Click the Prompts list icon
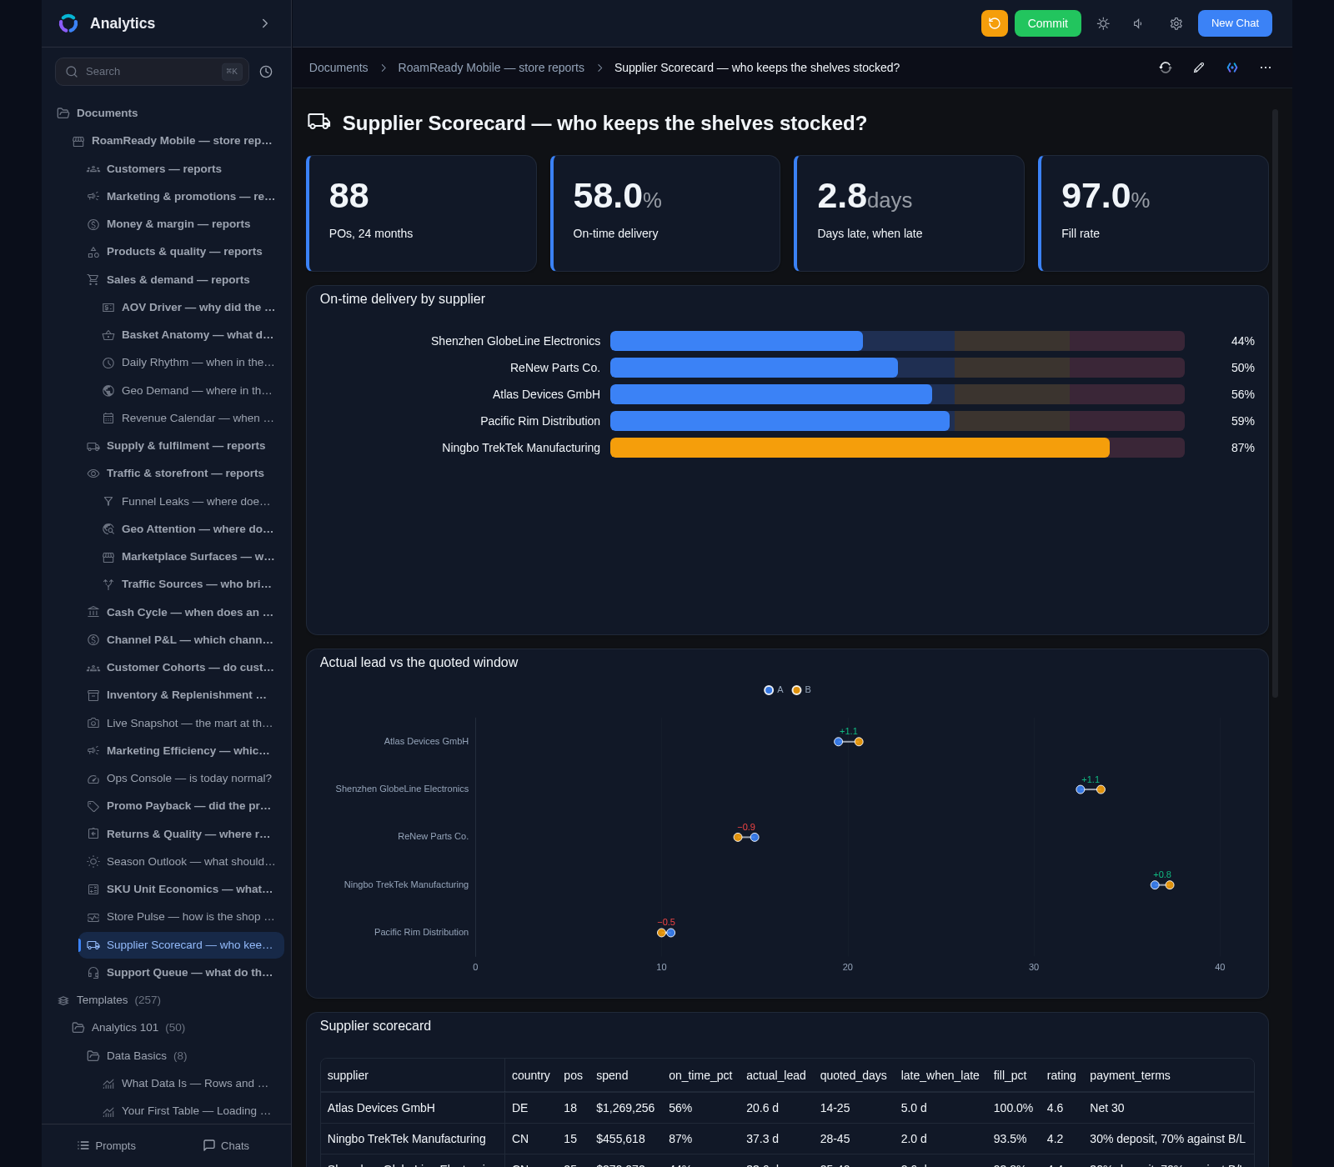 [83, 1145]
